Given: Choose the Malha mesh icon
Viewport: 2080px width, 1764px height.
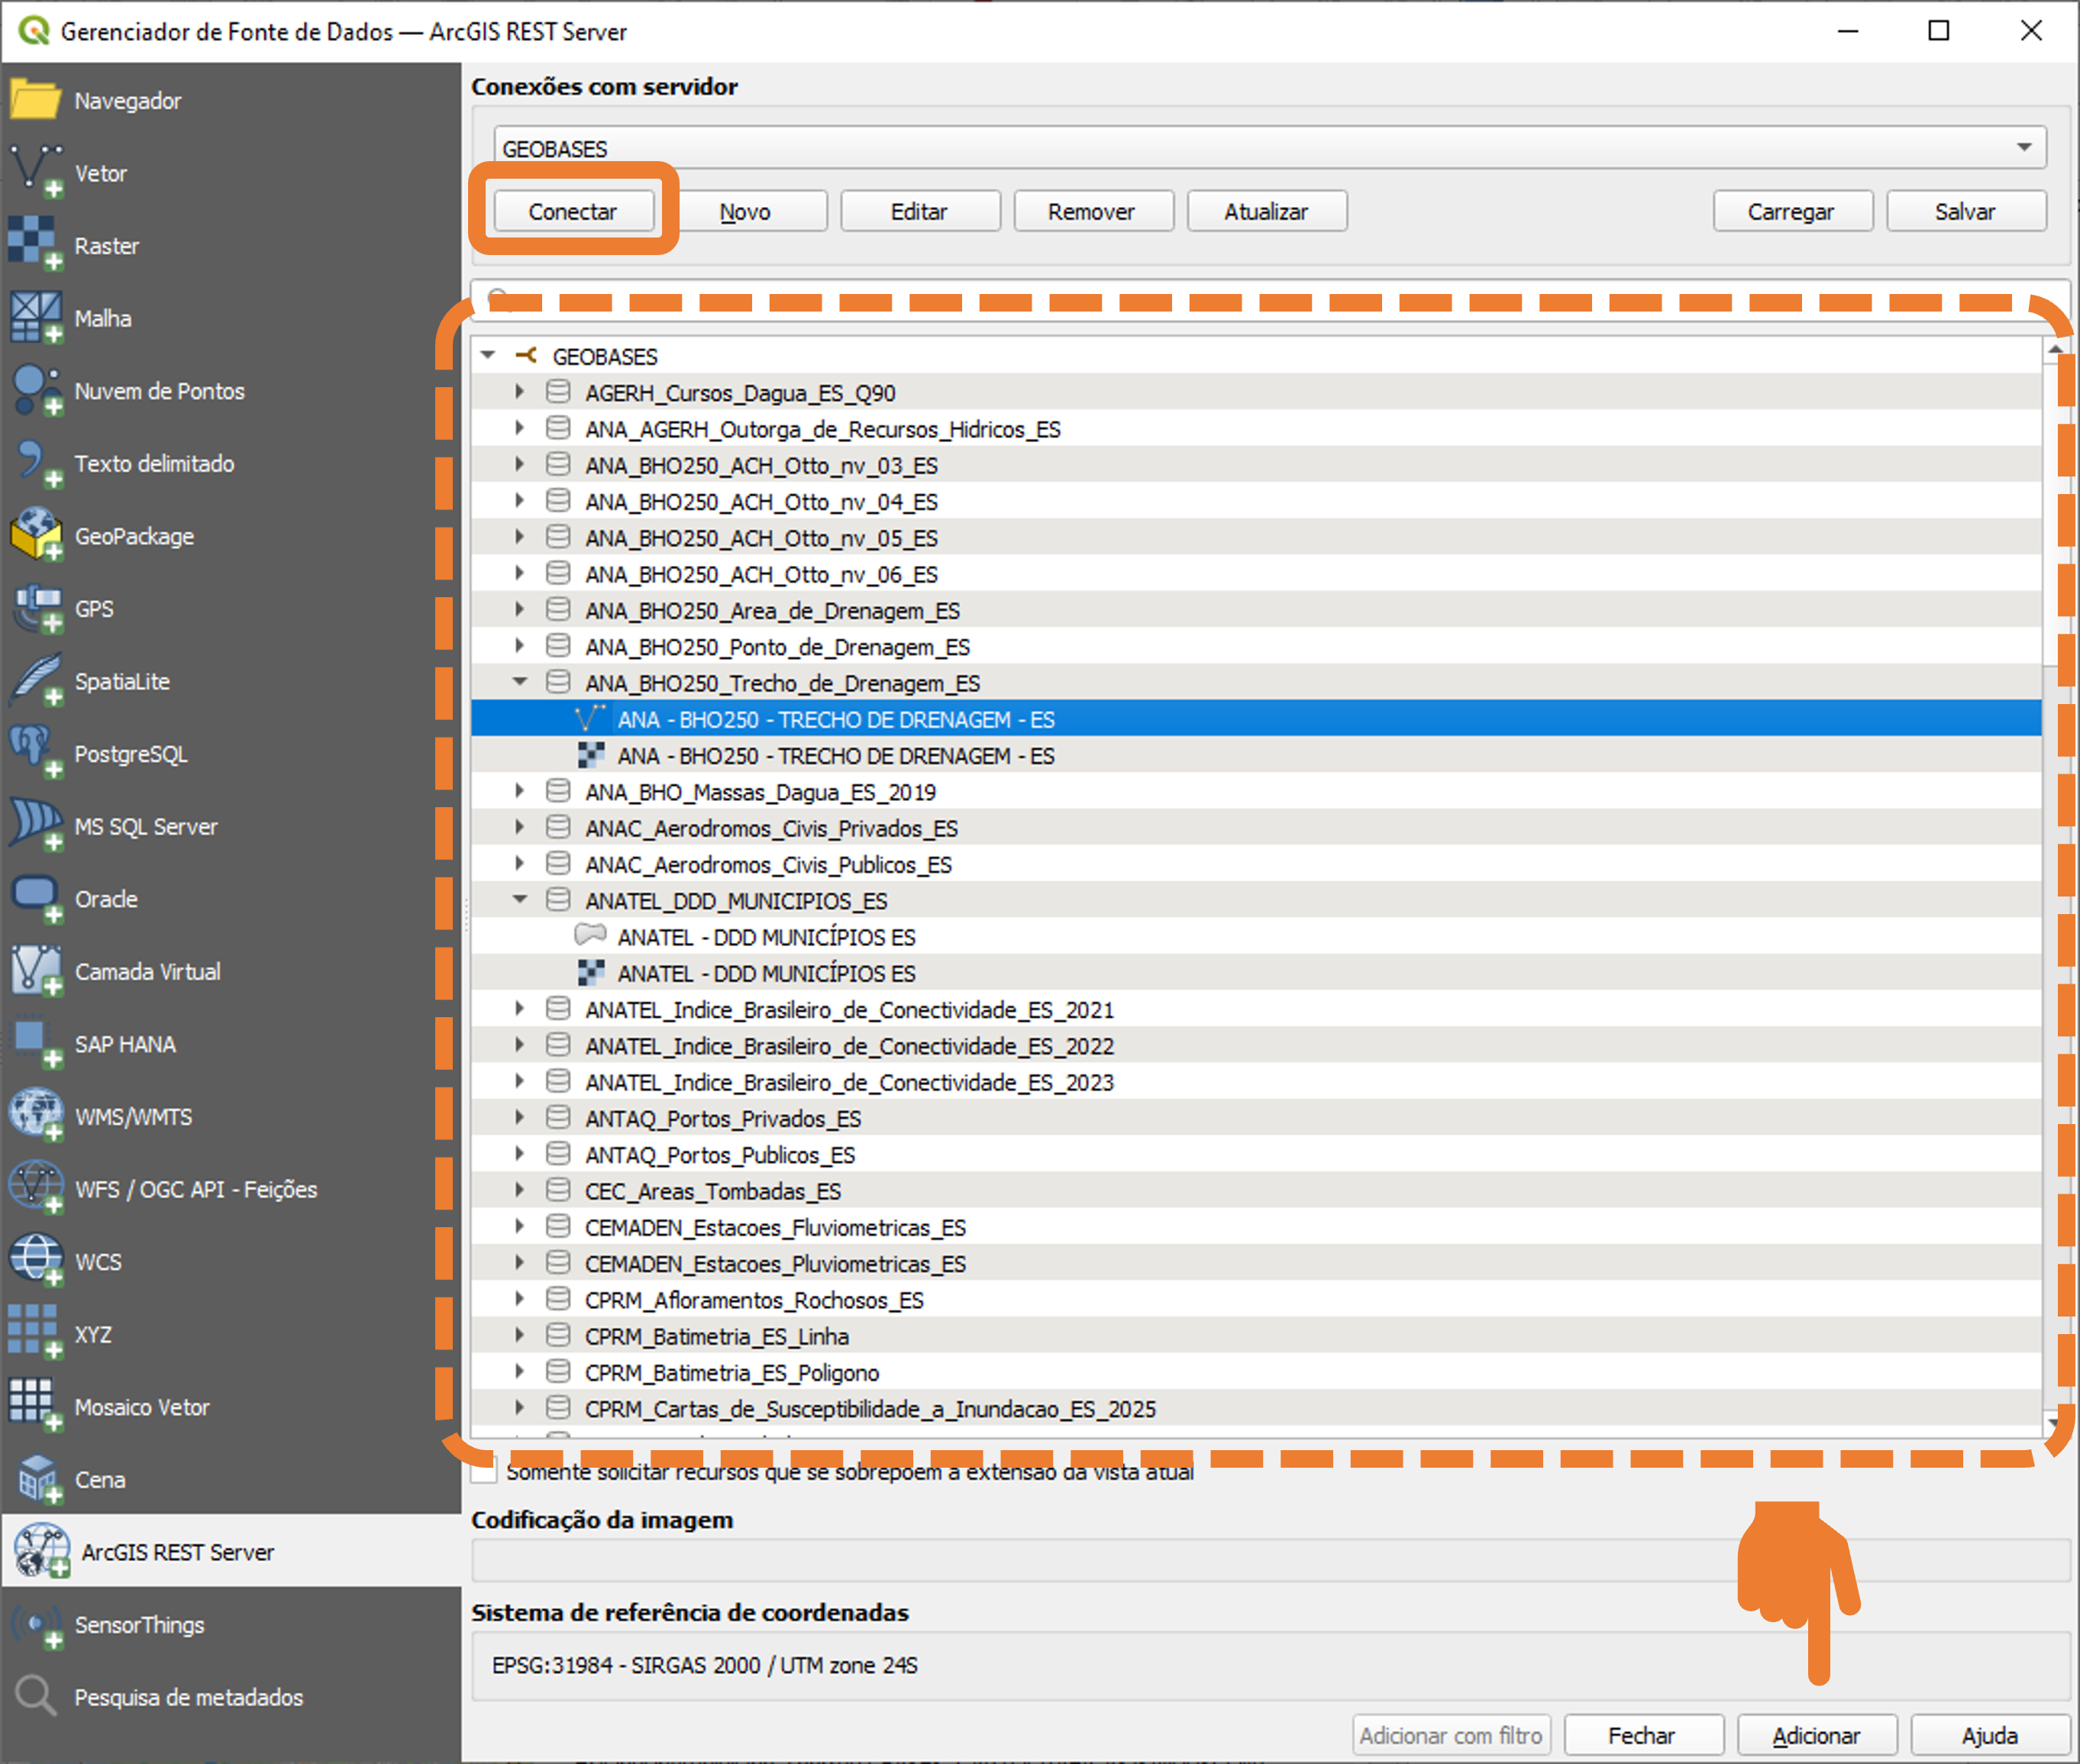Looking at the screenshot, I should (36, 318).
